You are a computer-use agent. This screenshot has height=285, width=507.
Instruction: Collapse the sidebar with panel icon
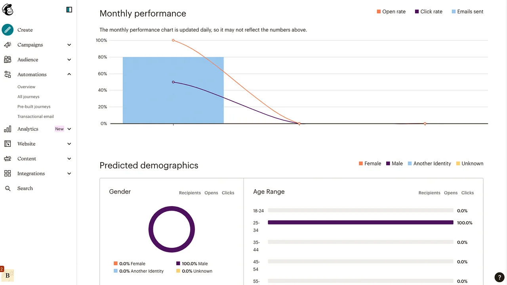[x=69, y=9]
